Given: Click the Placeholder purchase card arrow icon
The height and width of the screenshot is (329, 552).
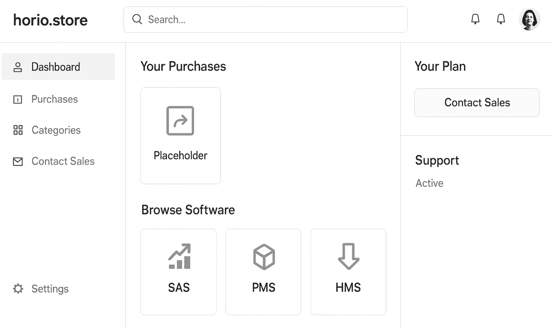Looking at the screenshot, I should 180,121.
